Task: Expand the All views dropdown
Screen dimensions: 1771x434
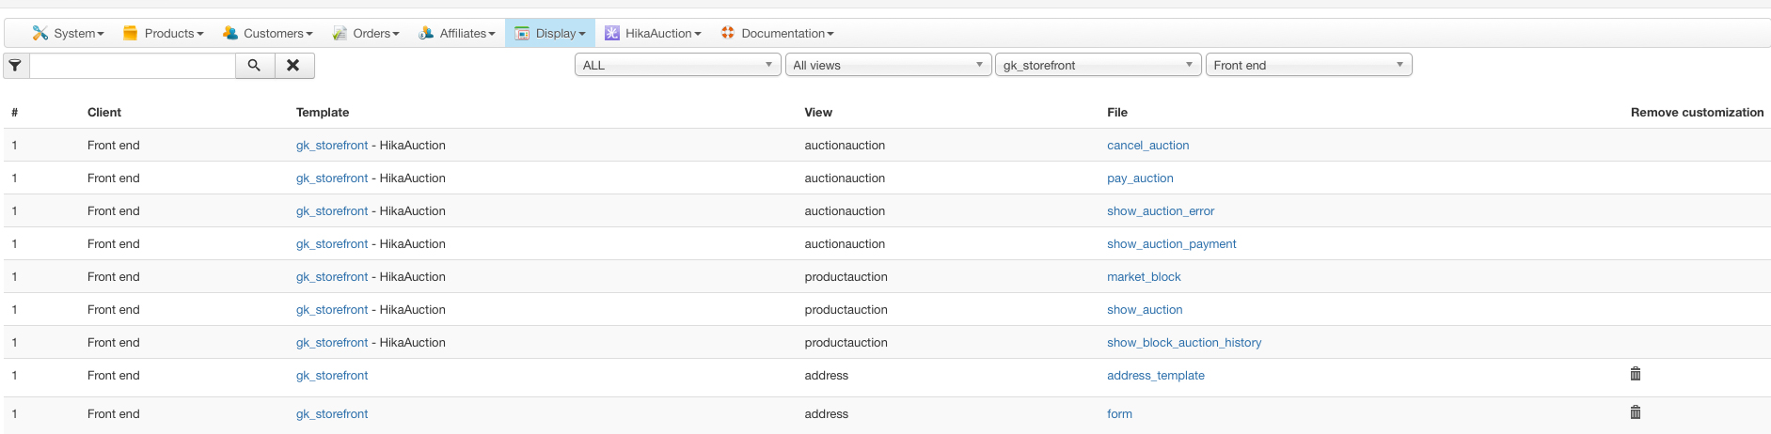Action: [x=888, y=65]
